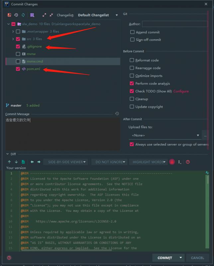The height and width of the screenshot is (266, 214).
Task: Enable Sign-off commit option
Action: pyautogui.click(x=132, y=40)
